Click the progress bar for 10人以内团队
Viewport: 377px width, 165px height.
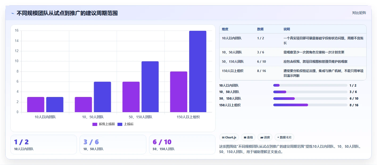tap(310, 85)
